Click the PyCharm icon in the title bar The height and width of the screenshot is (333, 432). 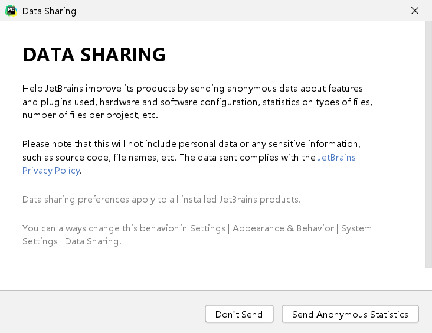(11, 11)
